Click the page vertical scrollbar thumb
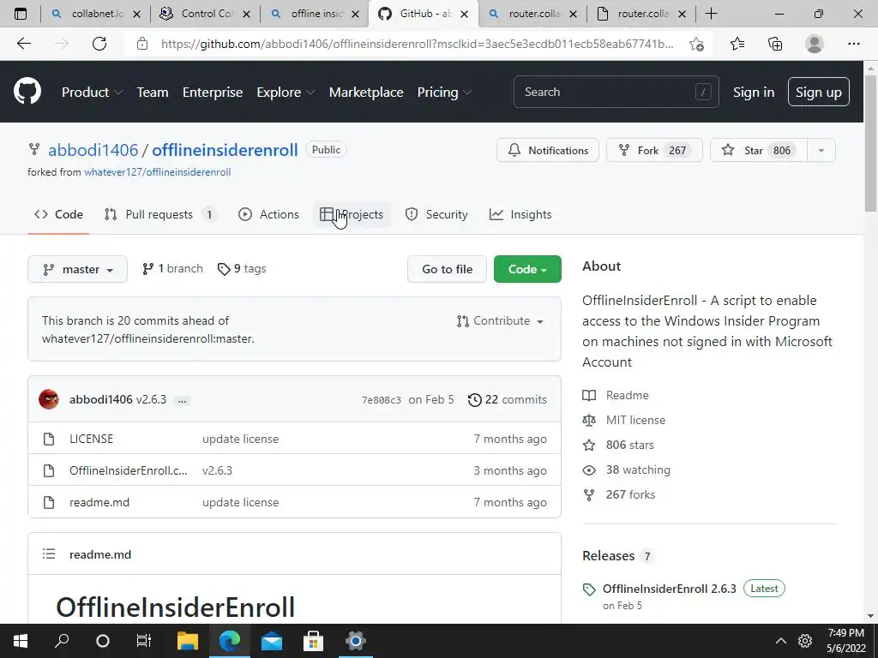 pos(871,143)
